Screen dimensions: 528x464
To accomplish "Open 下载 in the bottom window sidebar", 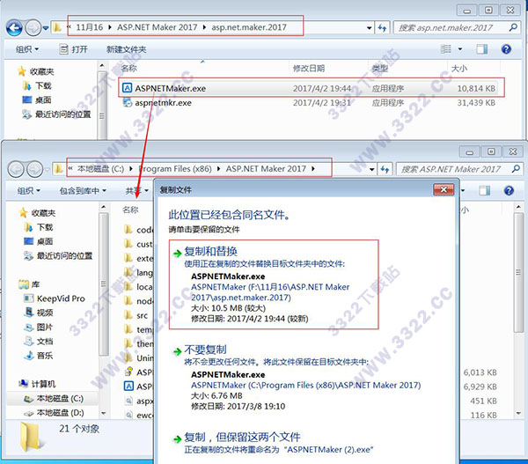I will tap(39, 227).
